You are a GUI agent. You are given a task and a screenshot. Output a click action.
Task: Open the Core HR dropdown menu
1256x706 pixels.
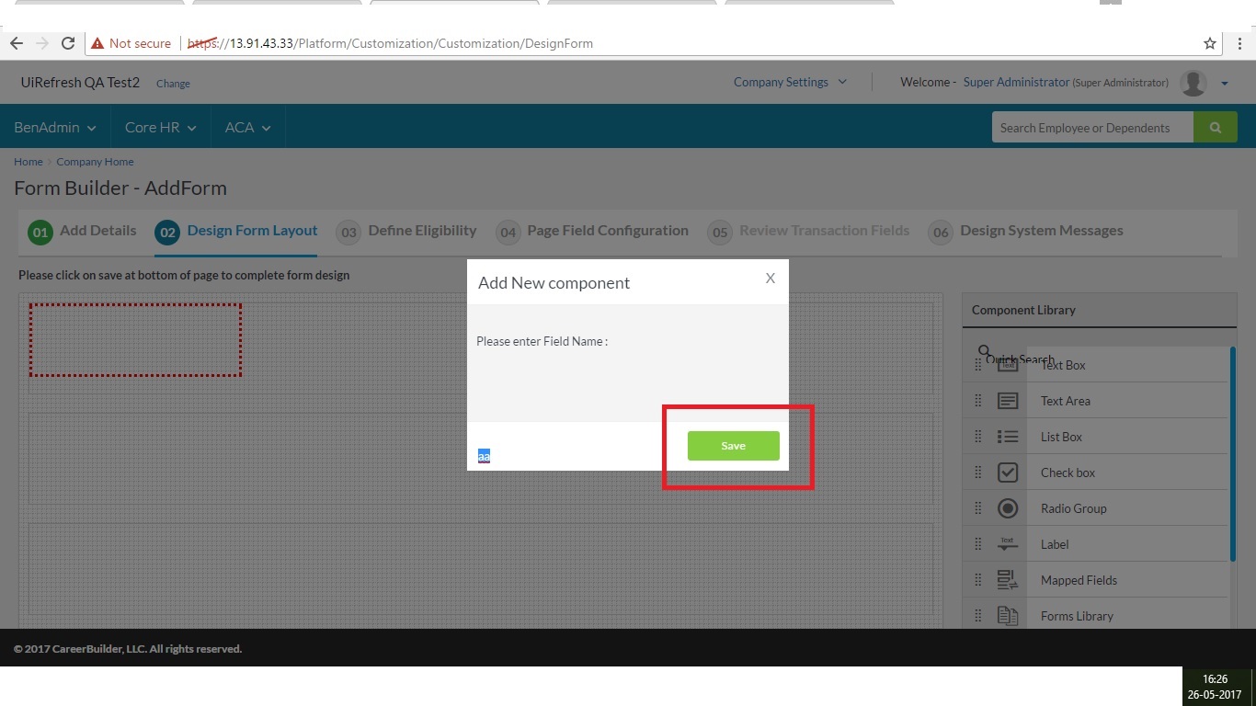pos(161,128)
